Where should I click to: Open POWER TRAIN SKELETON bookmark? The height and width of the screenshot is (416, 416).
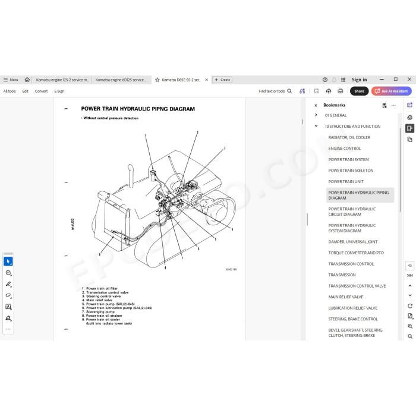click(351, 171)
